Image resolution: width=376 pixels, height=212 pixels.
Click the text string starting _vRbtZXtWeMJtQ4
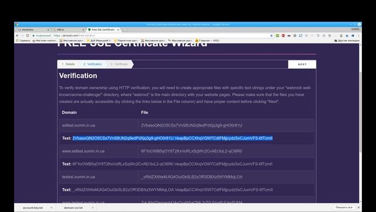pos(172,190)
